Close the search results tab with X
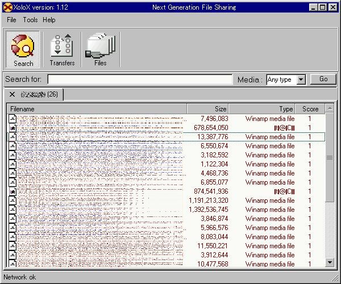This screenshot has height=284, width=341. tap(12, 94)
